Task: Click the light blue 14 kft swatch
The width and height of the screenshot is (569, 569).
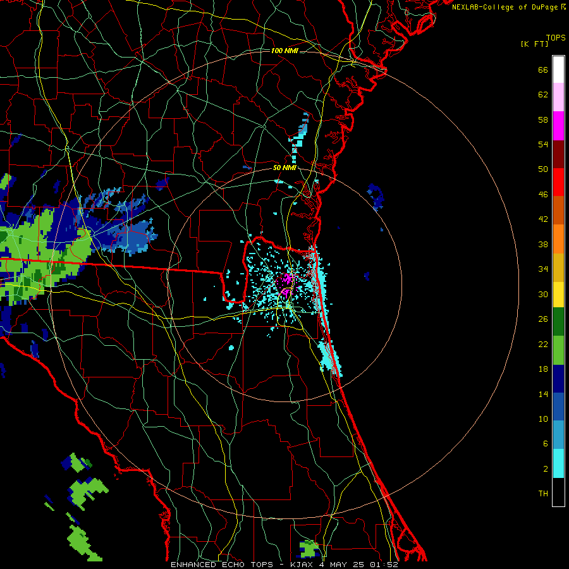Action: click(558, 435)
